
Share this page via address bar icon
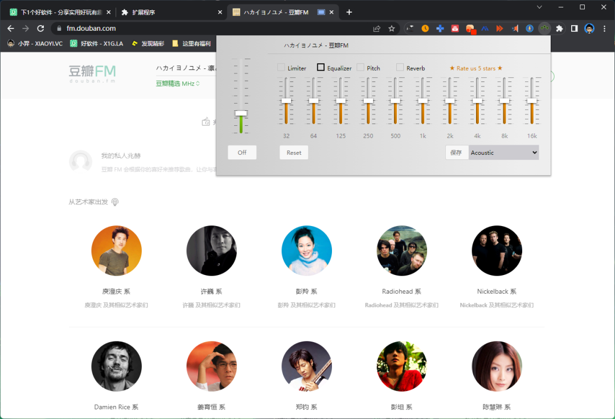pyautogui.click(x=377, y=28)
